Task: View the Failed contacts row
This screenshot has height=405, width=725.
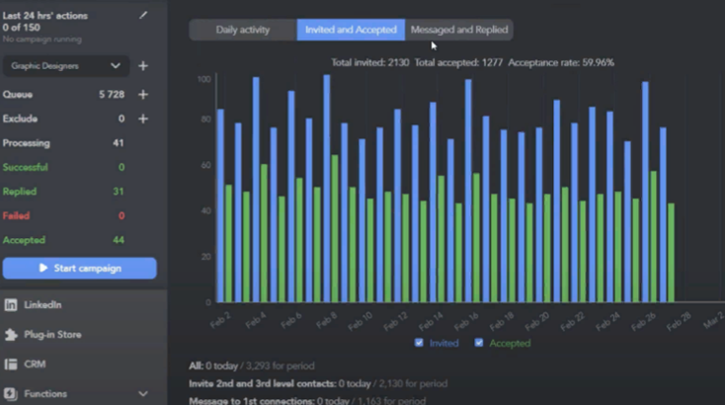Action: 63,216
